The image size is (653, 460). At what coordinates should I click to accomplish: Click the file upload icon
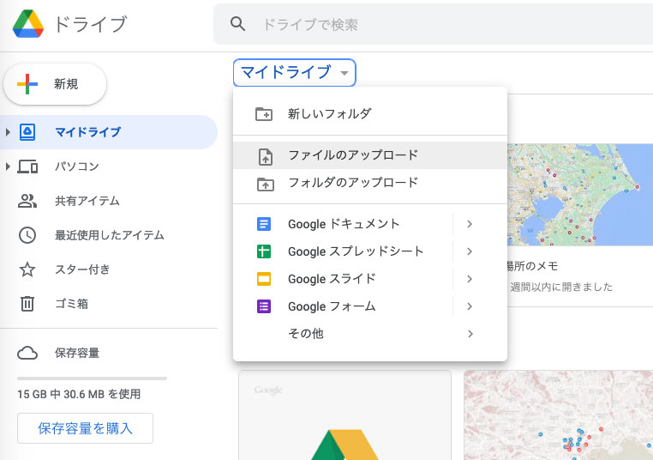(266, 157)
